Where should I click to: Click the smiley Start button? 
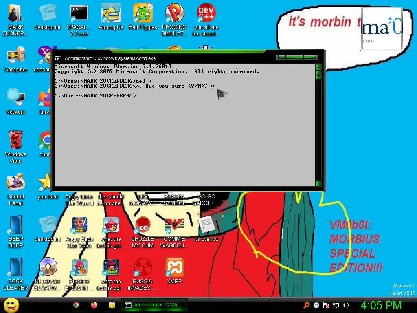(x=11, y=305)
